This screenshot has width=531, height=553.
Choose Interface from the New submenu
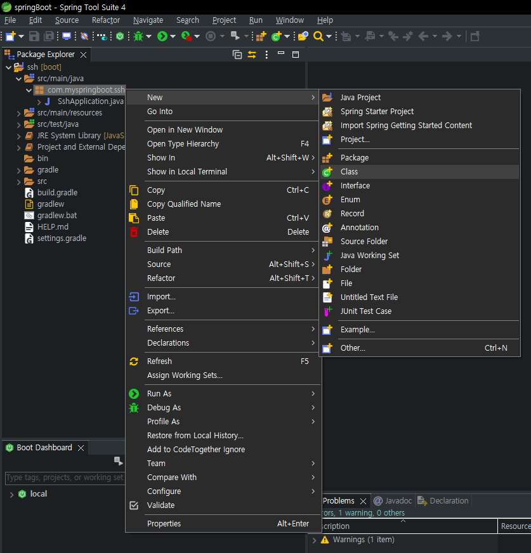click(x=420, y=186)
